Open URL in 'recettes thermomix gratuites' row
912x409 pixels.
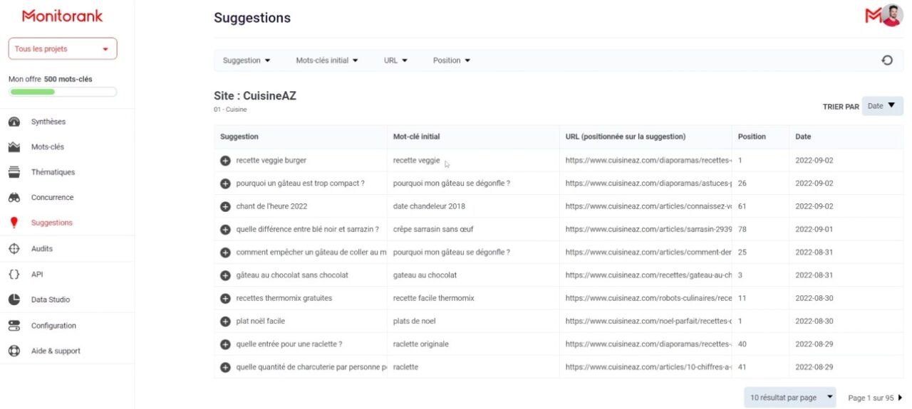tap(648, 298)
